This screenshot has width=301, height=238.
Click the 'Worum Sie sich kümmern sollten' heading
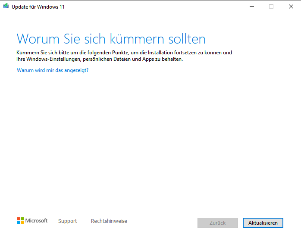coord(111,39)
